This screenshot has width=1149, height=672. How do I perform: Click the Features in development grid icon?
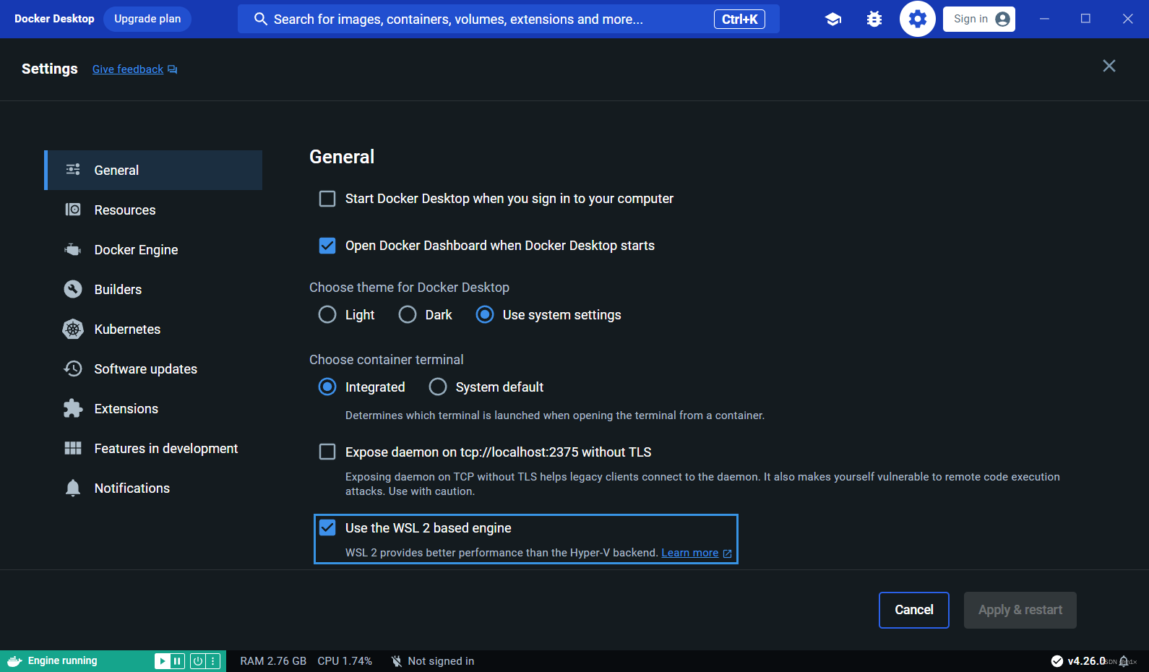pos(73,448)
